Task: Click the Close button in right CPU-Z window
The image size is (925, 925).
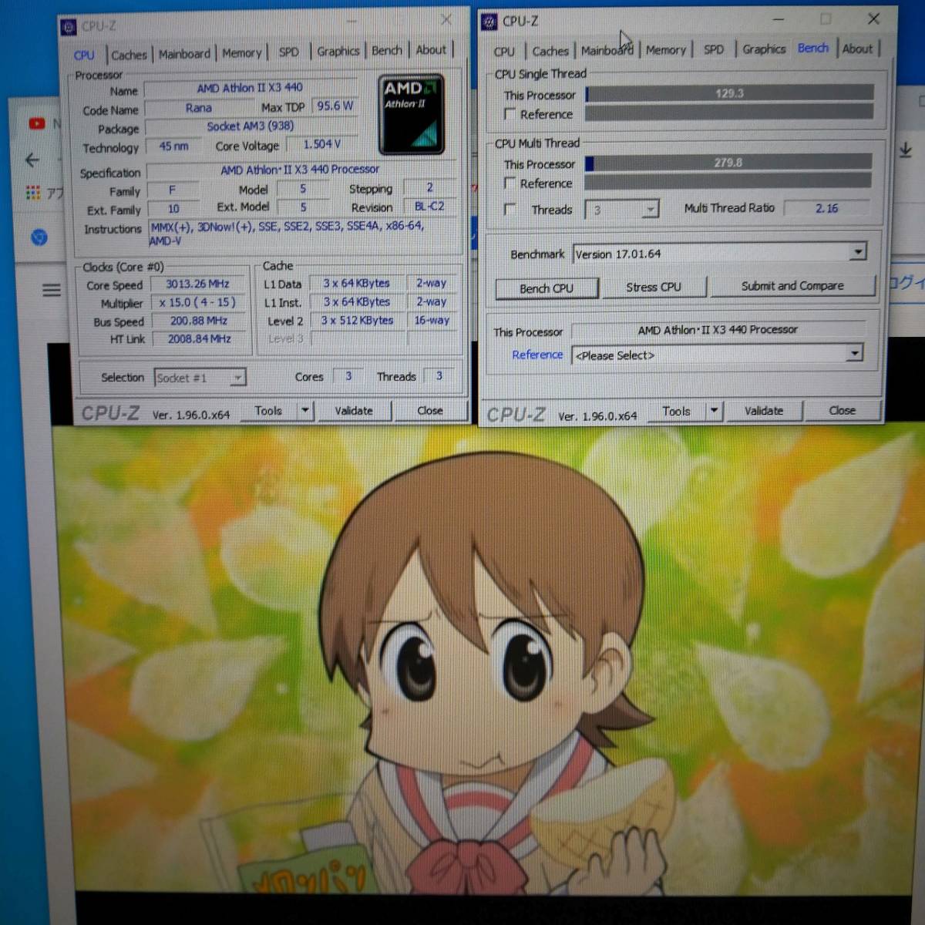Action: coord(842,411)
